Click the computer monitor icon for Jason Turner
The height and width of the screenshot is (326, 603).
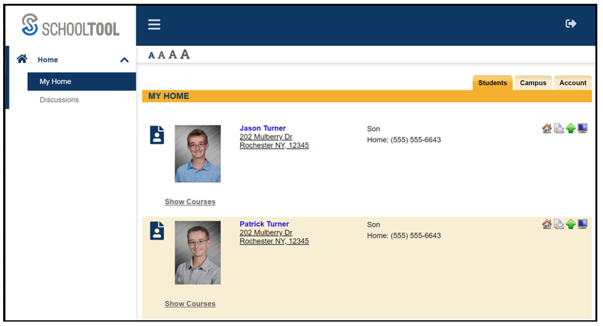[583, 128]
